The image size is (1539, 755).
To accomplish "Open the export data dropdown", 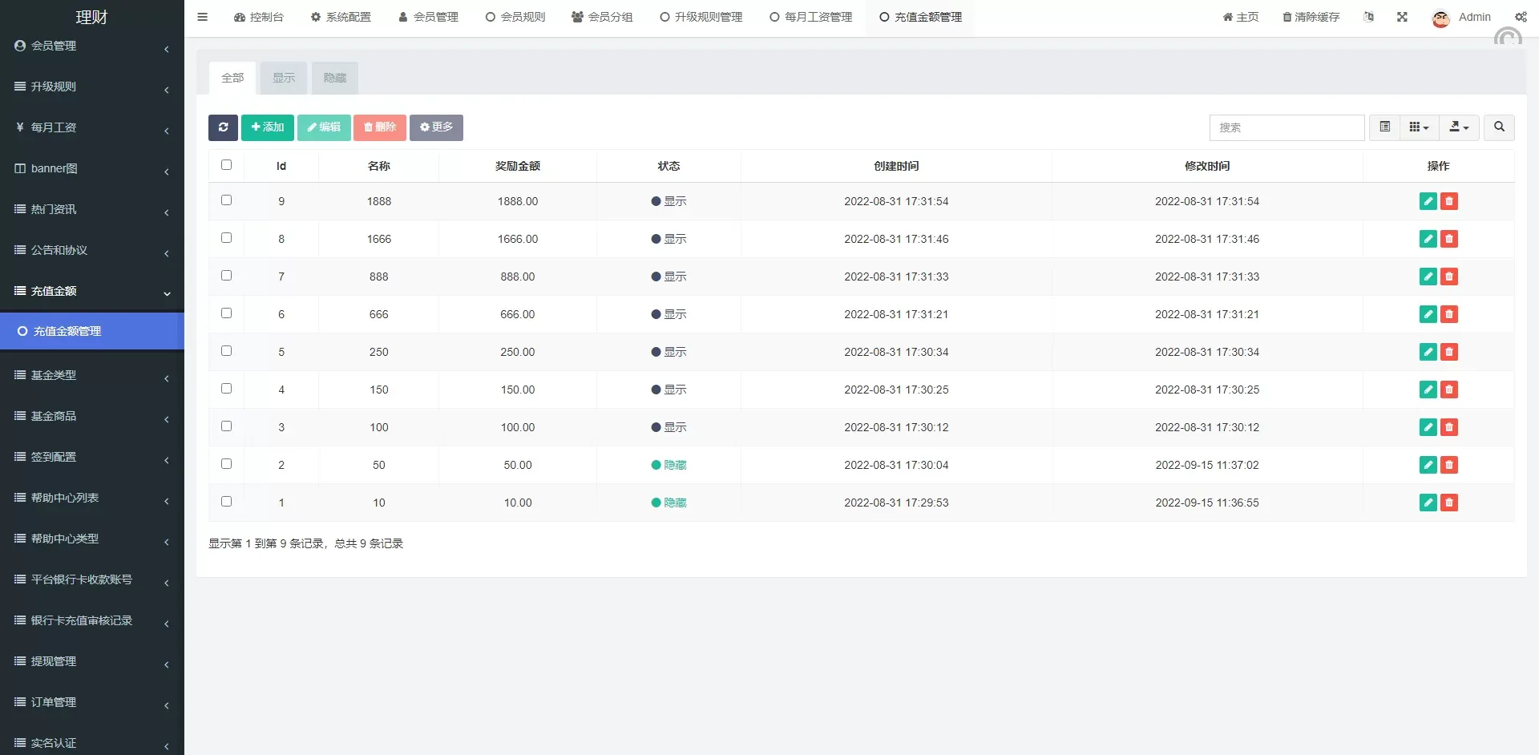I will click(x=1459, y=127).
